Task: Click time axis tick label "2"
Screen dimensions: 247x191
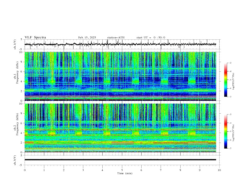Action: pyautogui.click(x=64, y=170)
